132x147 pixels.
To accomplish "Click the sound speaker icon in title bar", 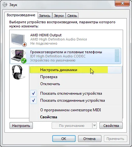I will (x=5, y=5).
